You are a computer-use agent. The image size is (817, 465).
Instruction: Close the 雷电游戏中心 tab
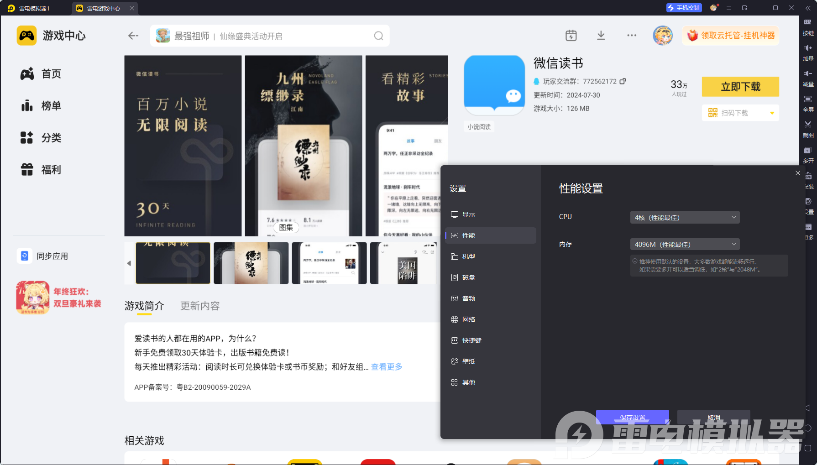click(132, 8)
